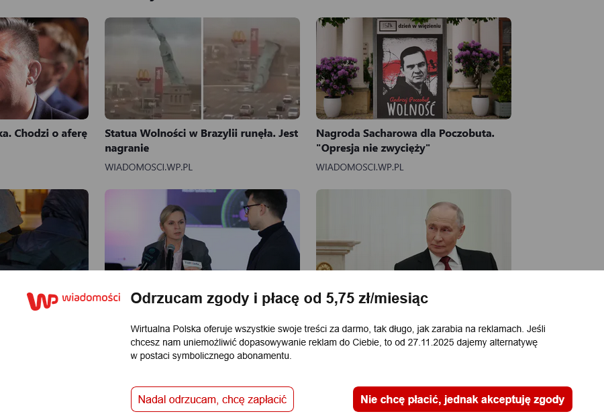Choose 'Nadal odrzucam, chcę zapłacić' button

click(x=212, y=399)
